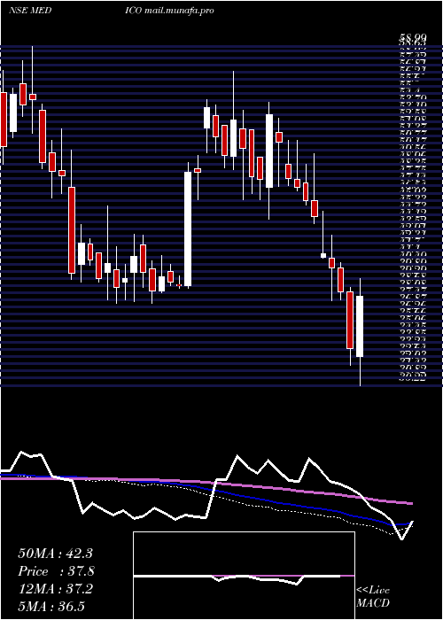
Task: Click the '12MA : 37.2' value
Action: pyautogui.click(x=55, y=589)
